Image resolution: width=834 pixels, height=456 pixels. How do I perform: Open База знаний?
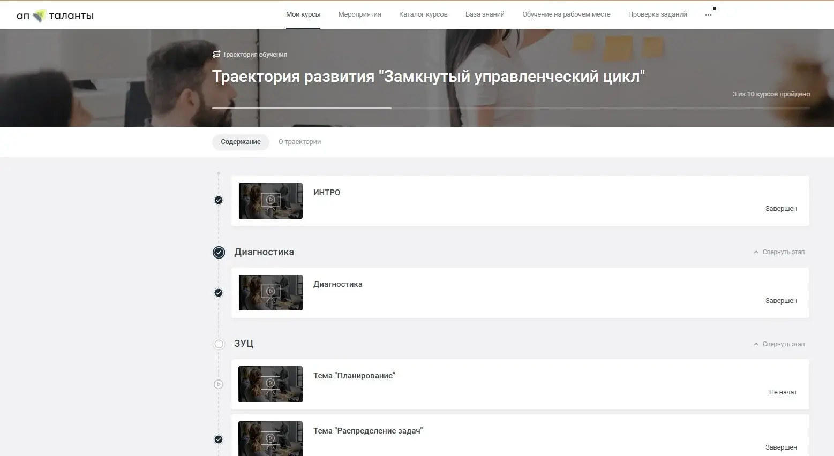point(485,14)
